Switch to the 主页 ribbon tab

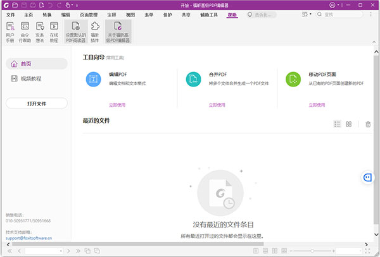point(28,15)
